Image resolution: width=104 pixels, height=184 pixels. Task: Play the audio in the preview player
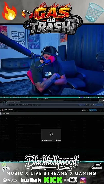point(43,141)
